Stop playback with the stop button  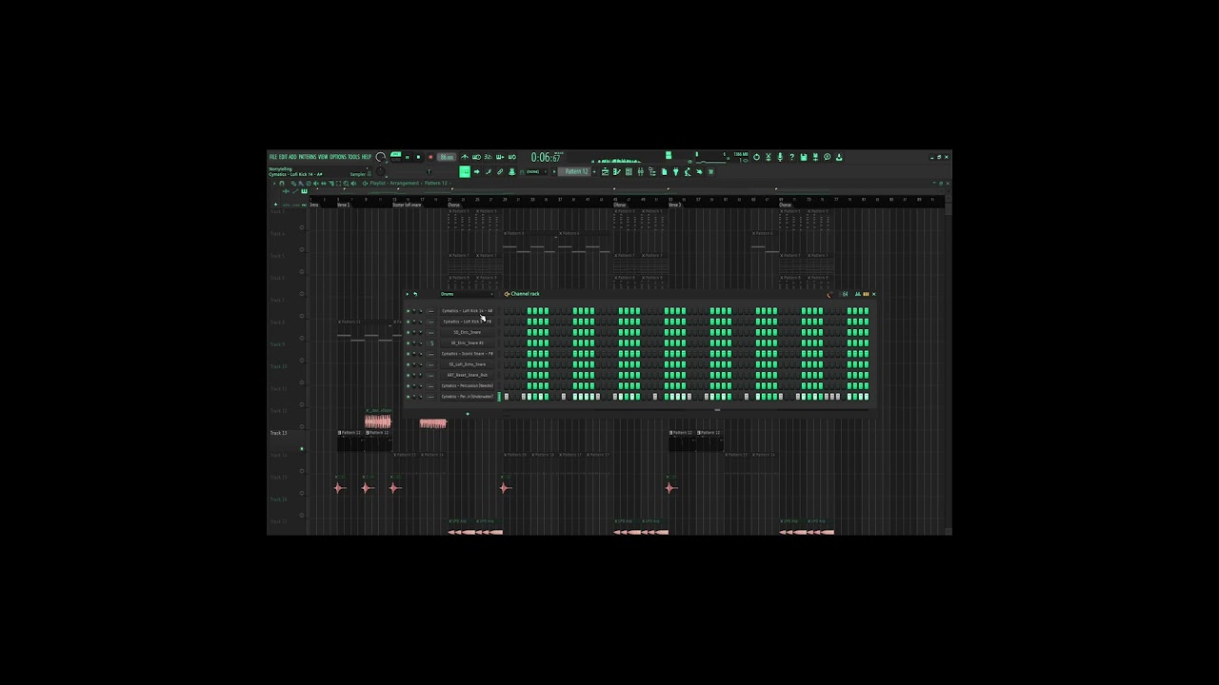[418, 157]
